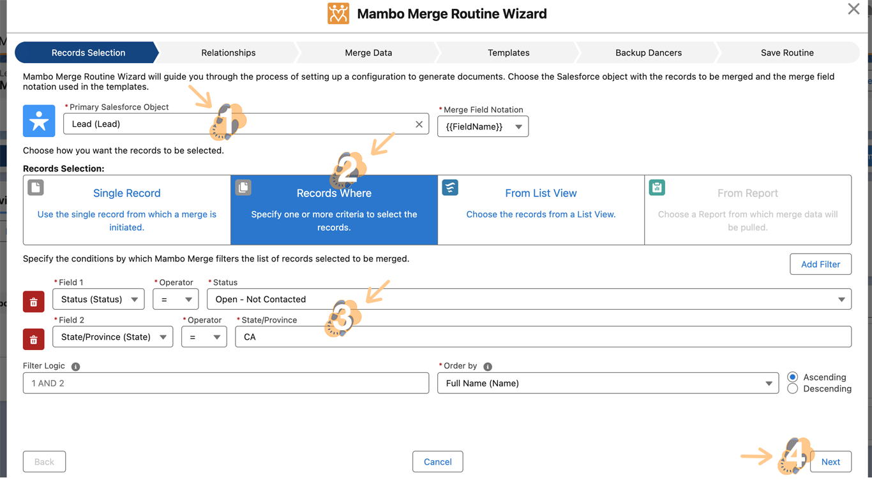The image size is (872, 480).
Task: Click the Lead object person icon
Action: click(39, 121)
